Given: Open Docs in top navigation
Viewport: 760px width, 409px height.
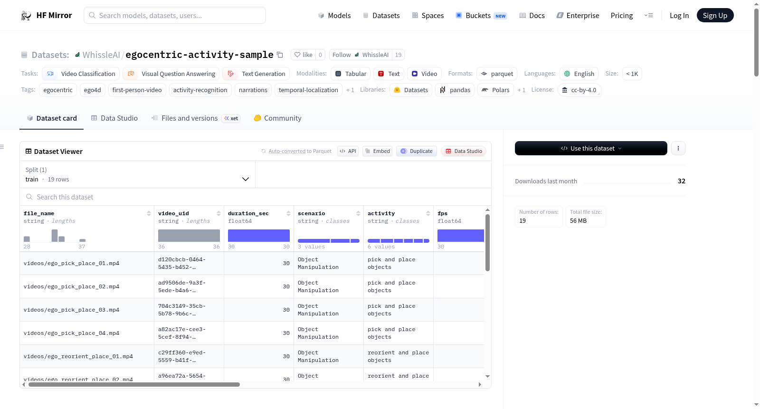Looking at the screenshot, I should tap(532, 16).
